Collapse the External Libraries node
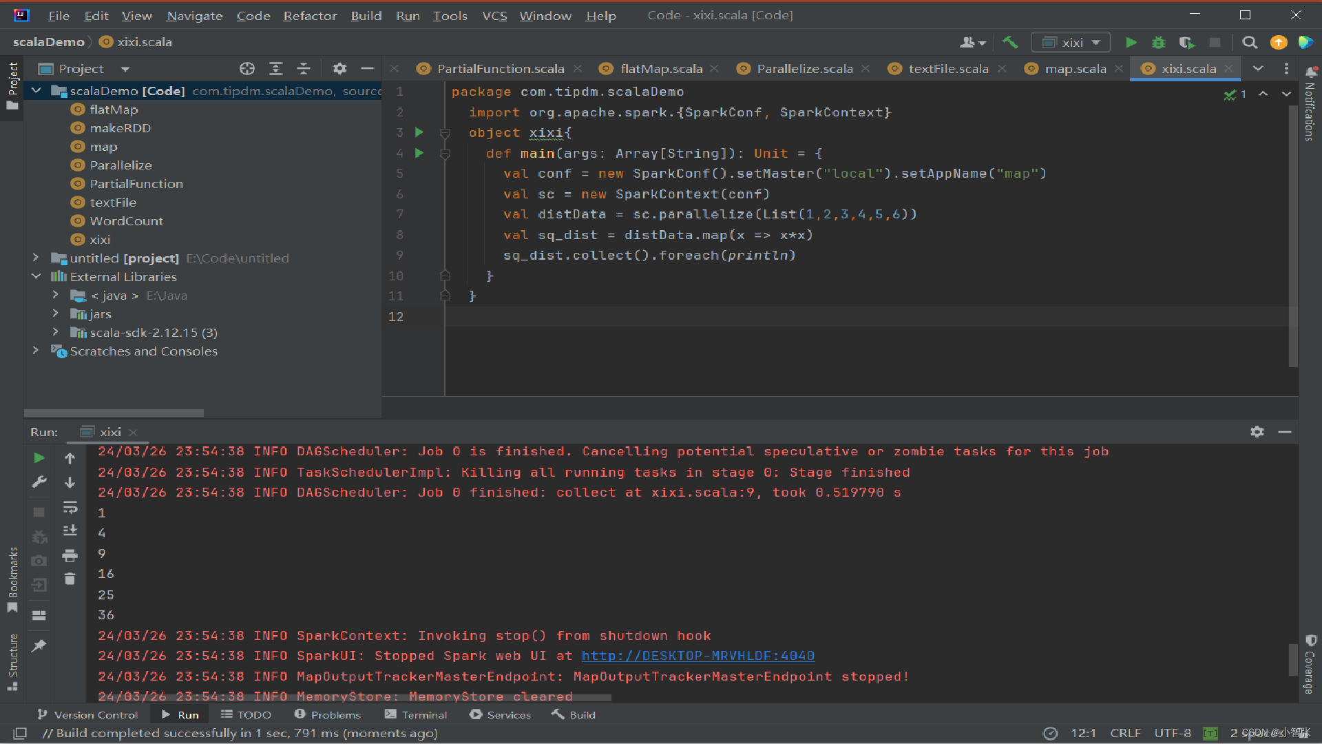 [36, 276]
